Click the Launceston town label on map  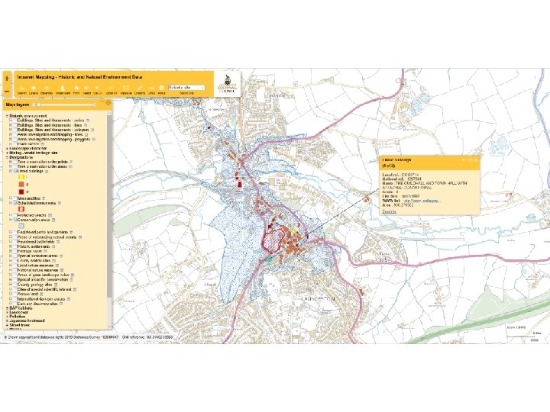click(319, 299)
